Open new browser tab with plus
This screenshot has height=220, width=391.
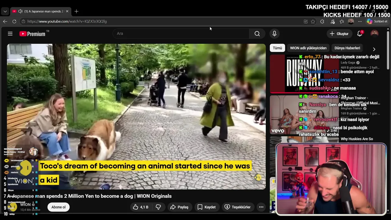click(76, 11)
